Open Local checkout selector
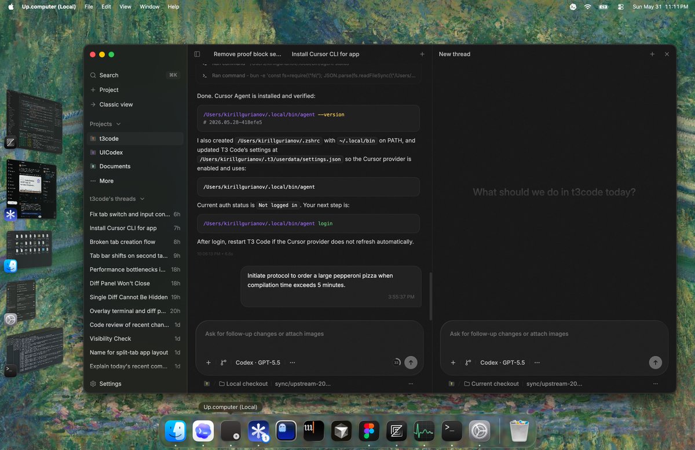This screenshot has width=695, height=450. [243, 384]
